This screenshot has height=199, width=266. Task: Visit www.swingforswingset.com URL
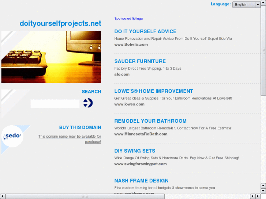pyautogui.click(x=141, y=164)
